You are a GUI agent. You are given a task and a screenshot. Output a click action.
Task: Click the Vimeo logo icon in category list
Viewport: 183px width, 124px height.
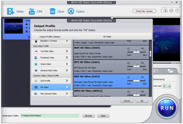click(36, 64)
